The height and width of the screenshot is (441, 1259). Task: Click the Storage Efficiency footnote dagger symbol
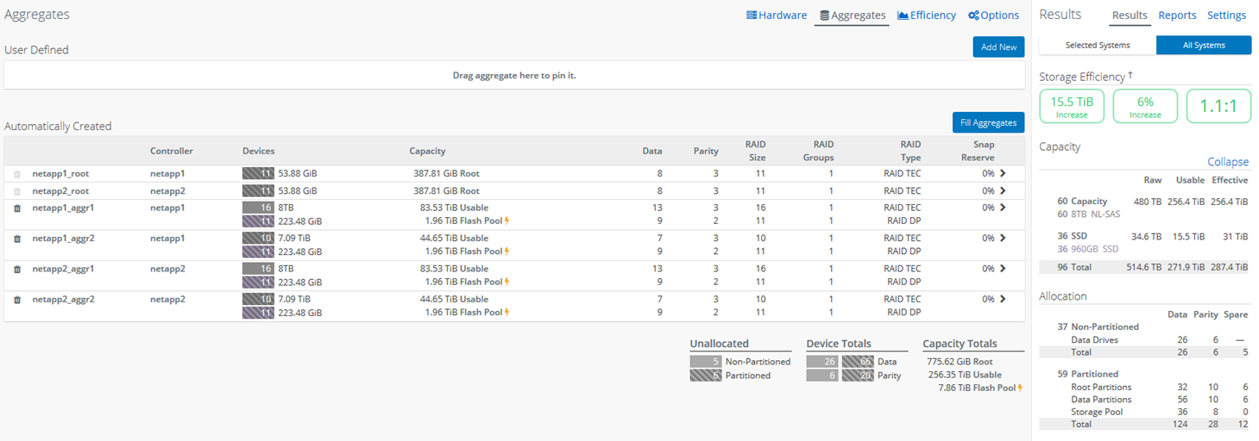click(1130, 76)
